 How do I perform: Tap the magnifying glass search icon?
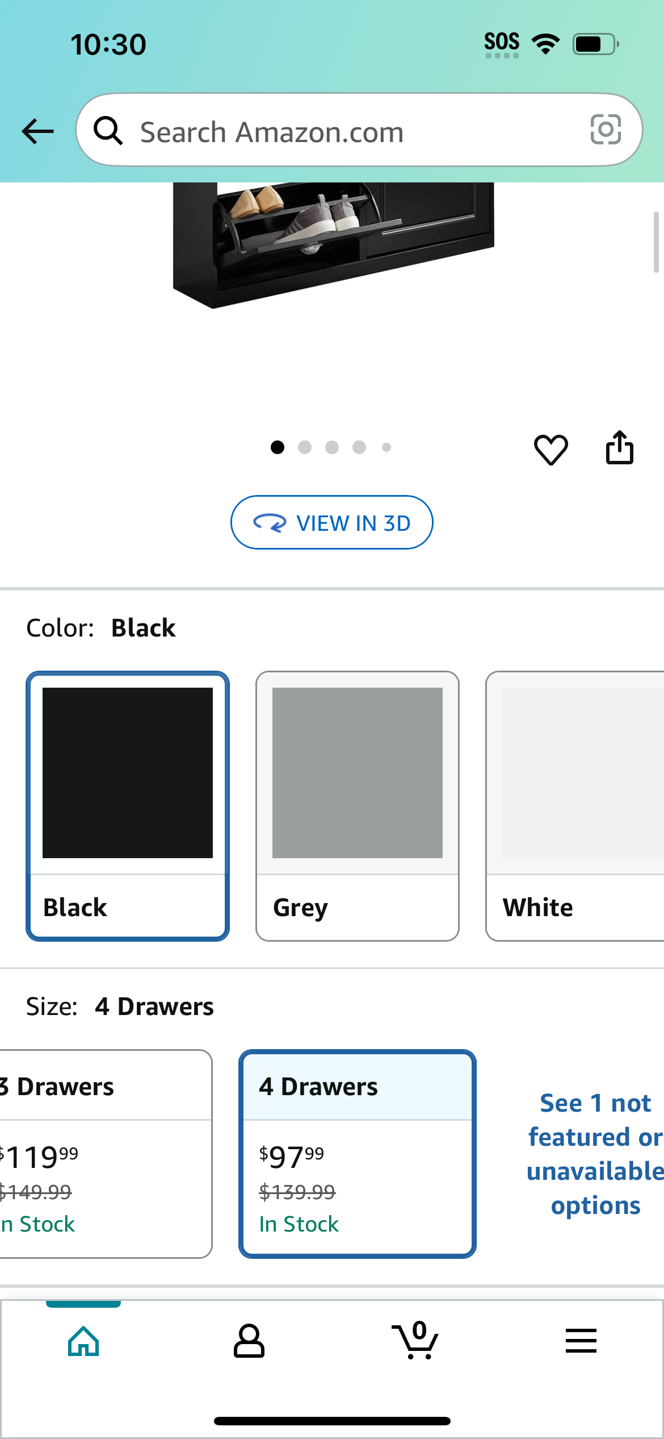108,131
